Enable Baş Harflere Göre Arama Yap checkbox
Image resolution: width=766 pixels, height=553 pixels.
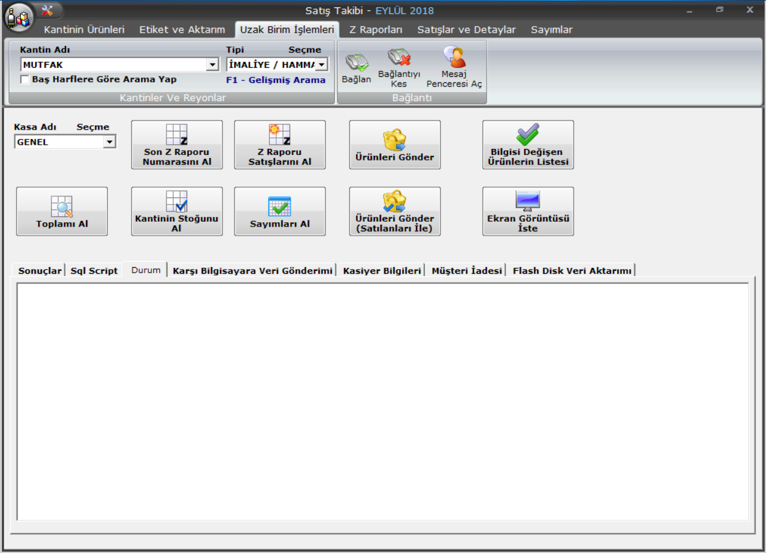tap(25, 79)
